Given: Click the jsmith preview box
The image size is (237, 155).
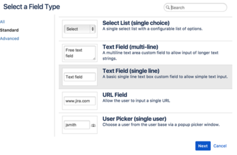Looking at the screenshot, I should click(77, 125).
